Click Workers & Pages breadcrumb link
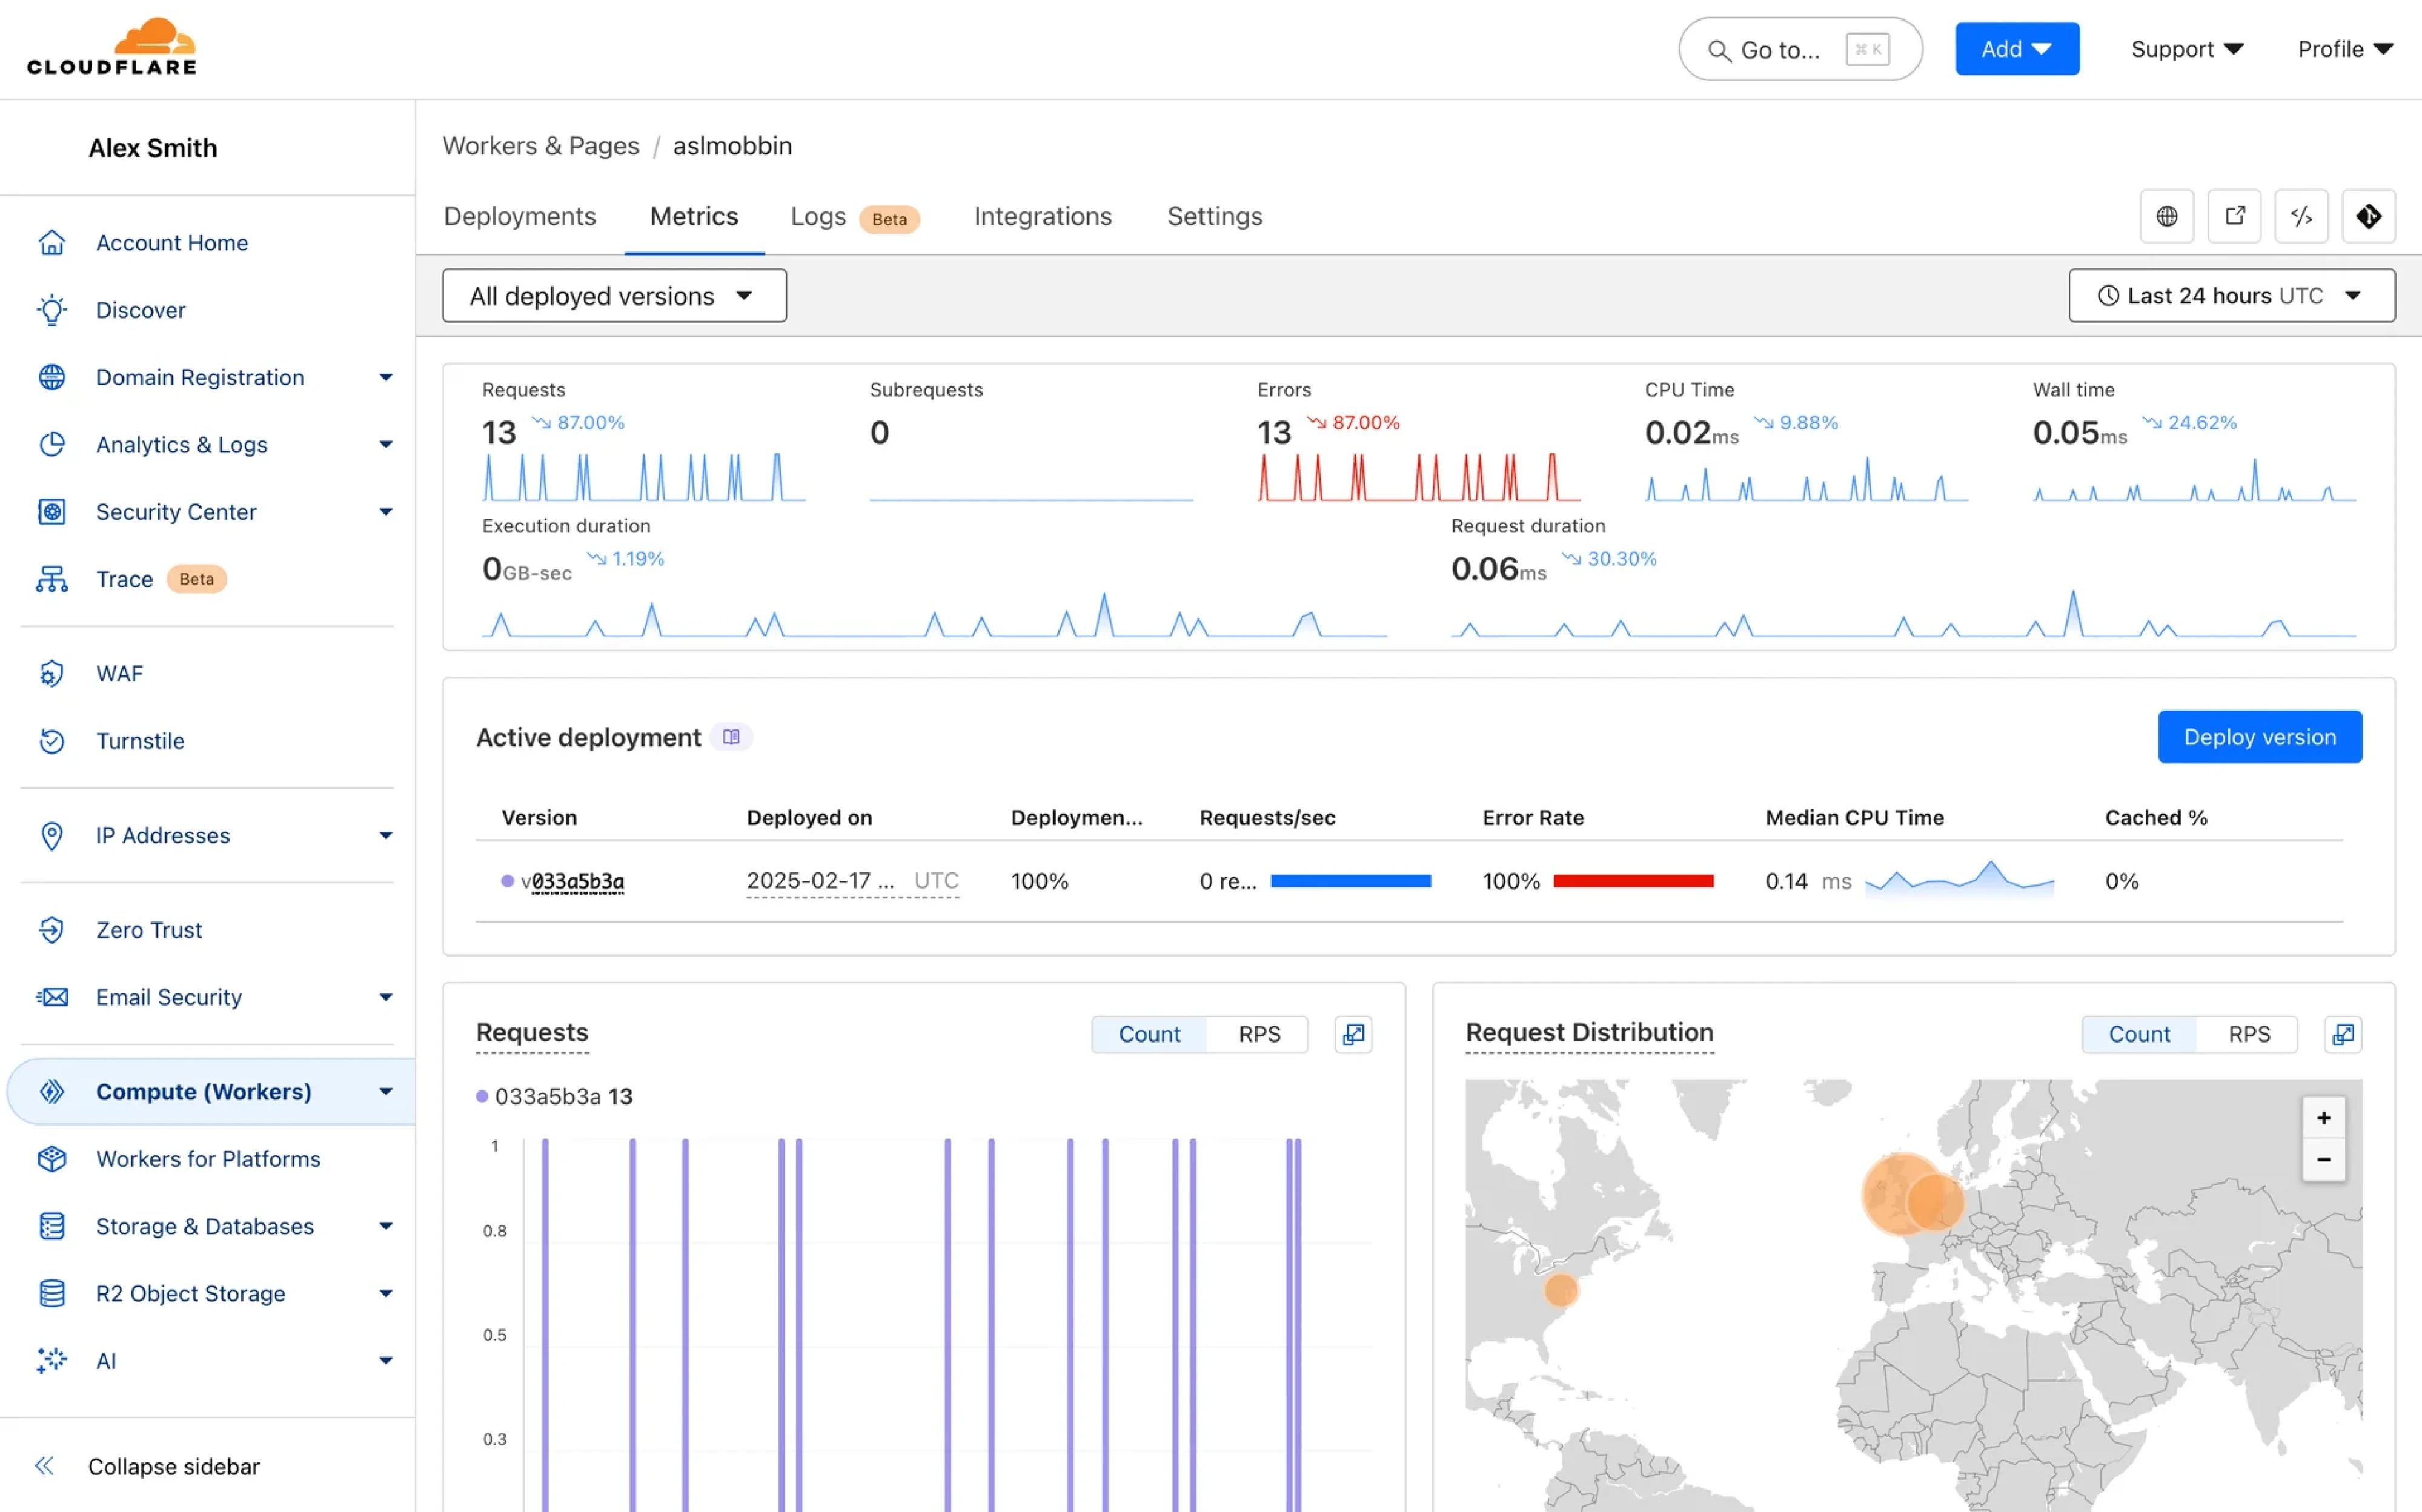 pos(541,146)
